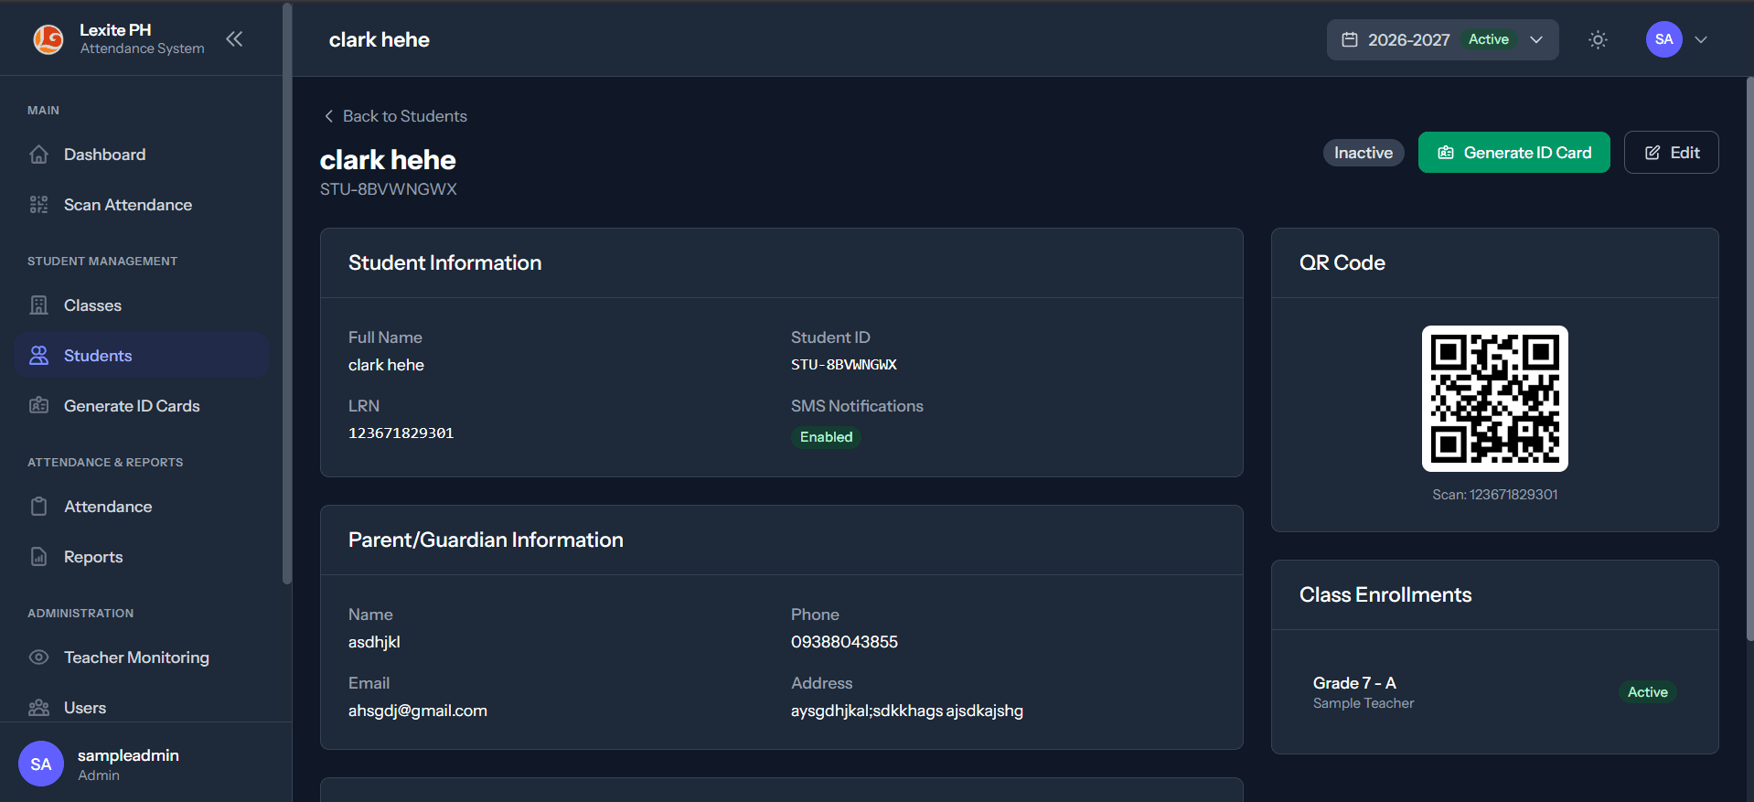Image resolution: width=1754 pixels, height=802 pixels.
Task: Click the address text aysgdhjkal;sdkkhags ajsdkajshg
Action: (907, 711)
